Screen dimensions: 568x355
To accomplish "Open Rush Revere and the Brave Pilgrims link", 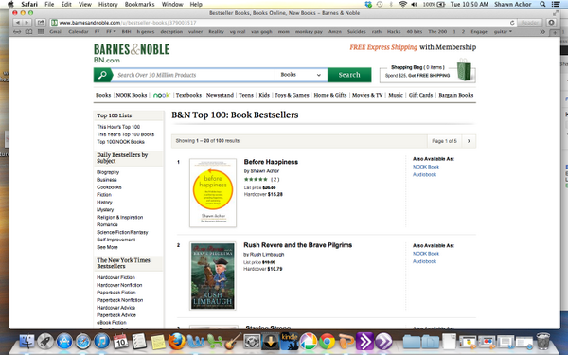I will (298, 245).
